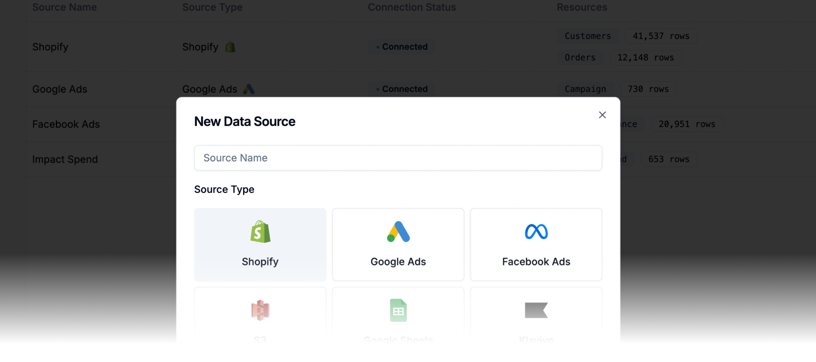Select the Facebook Ads source type card
The width and height of the screenshot is (816, 362).
click(x=536, y=244)
